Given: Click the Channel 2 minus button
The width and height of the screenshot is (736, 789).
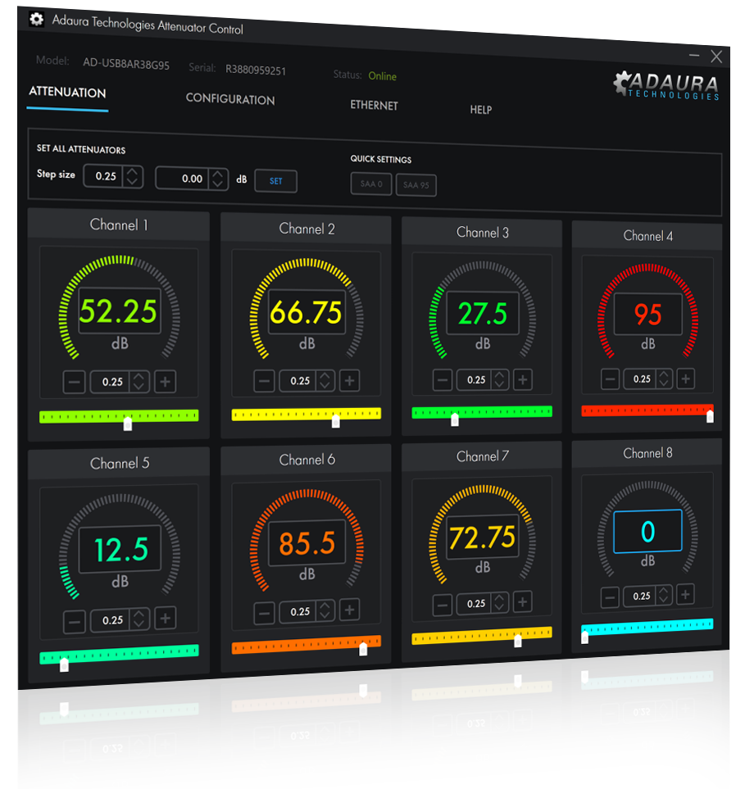Looking at the screenshot, I should point(264,382).
